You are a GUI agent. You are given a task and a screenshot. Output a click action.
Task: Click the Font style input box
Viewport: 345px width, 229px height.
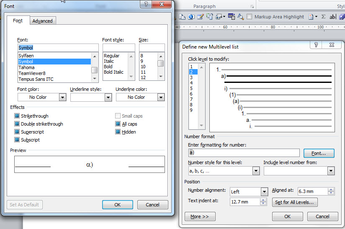(x=119, y=48)
